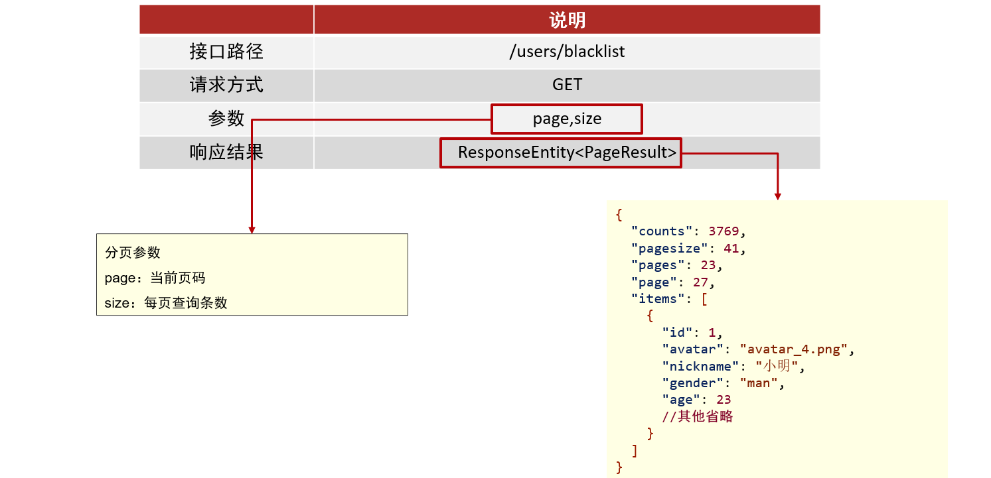
Task: Click the "counts": 3769 JSON line
Action: [x=689, y=231]
